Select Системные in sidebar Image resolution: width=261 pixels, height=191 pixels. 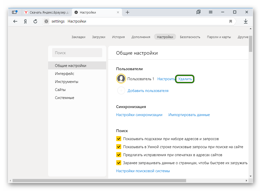(77, 98)
